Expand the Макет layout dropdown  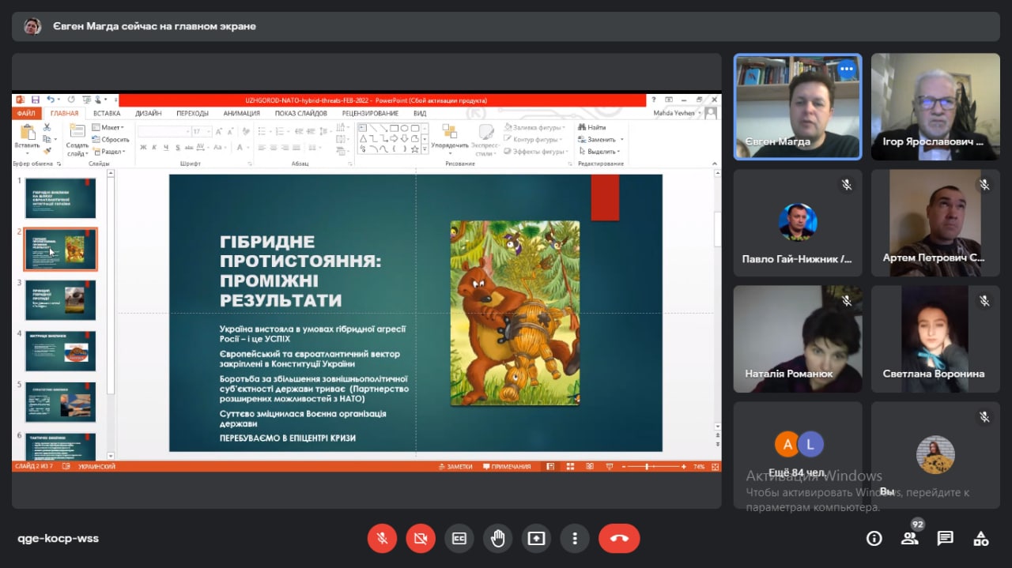[110, 127]
